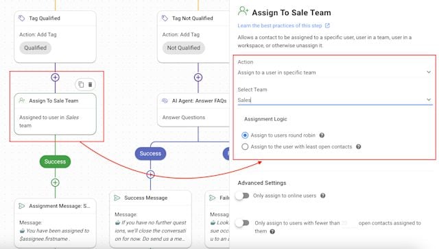Select the Tag Qualified step card

click(x=55, y=37)
